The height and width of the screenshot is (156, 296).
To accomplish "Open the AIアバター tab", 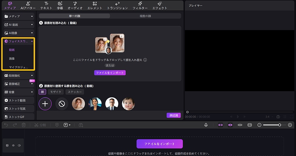I will pyautogui.click(x=28, y=6).
